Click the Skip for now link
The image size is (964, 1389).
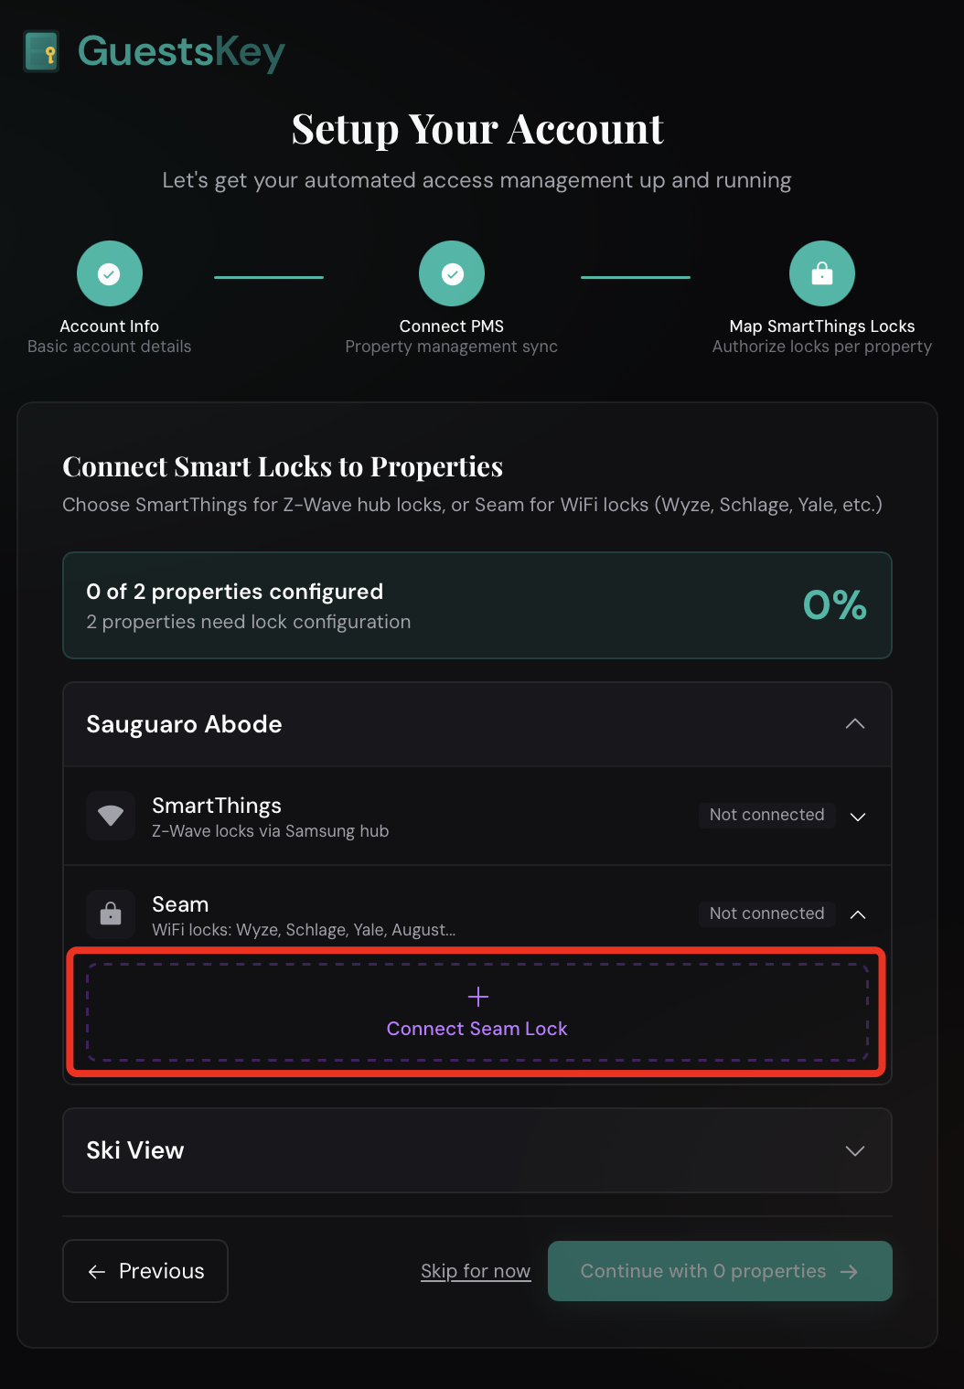[x=476, y=1271]
